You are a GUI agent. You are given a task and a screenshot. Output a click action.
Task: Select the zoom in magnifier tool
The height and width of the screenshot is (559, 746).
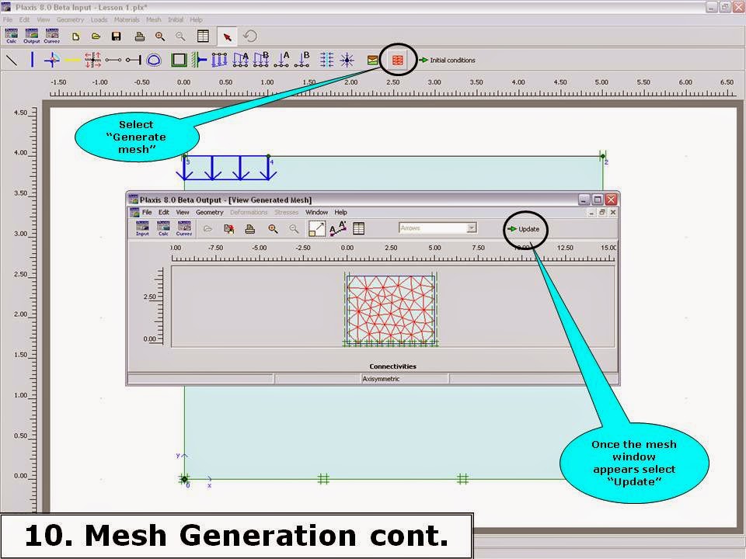pos(159,35)
